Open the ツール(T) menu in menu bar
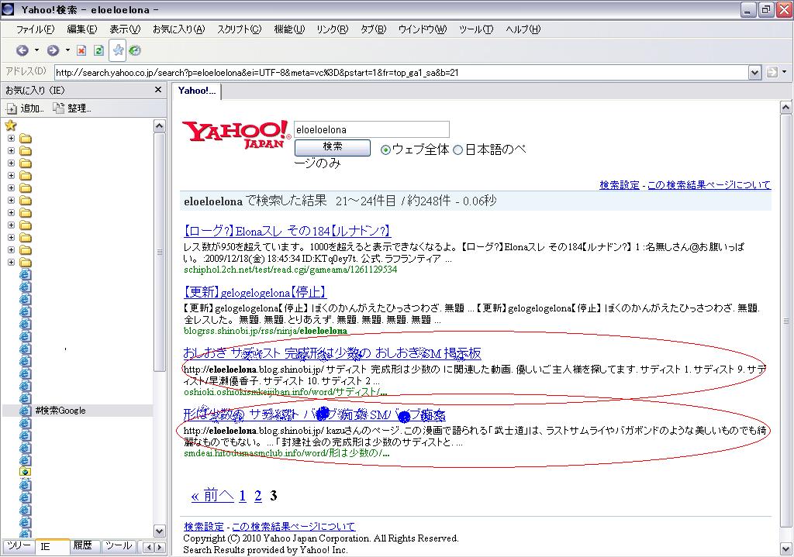 476,29
